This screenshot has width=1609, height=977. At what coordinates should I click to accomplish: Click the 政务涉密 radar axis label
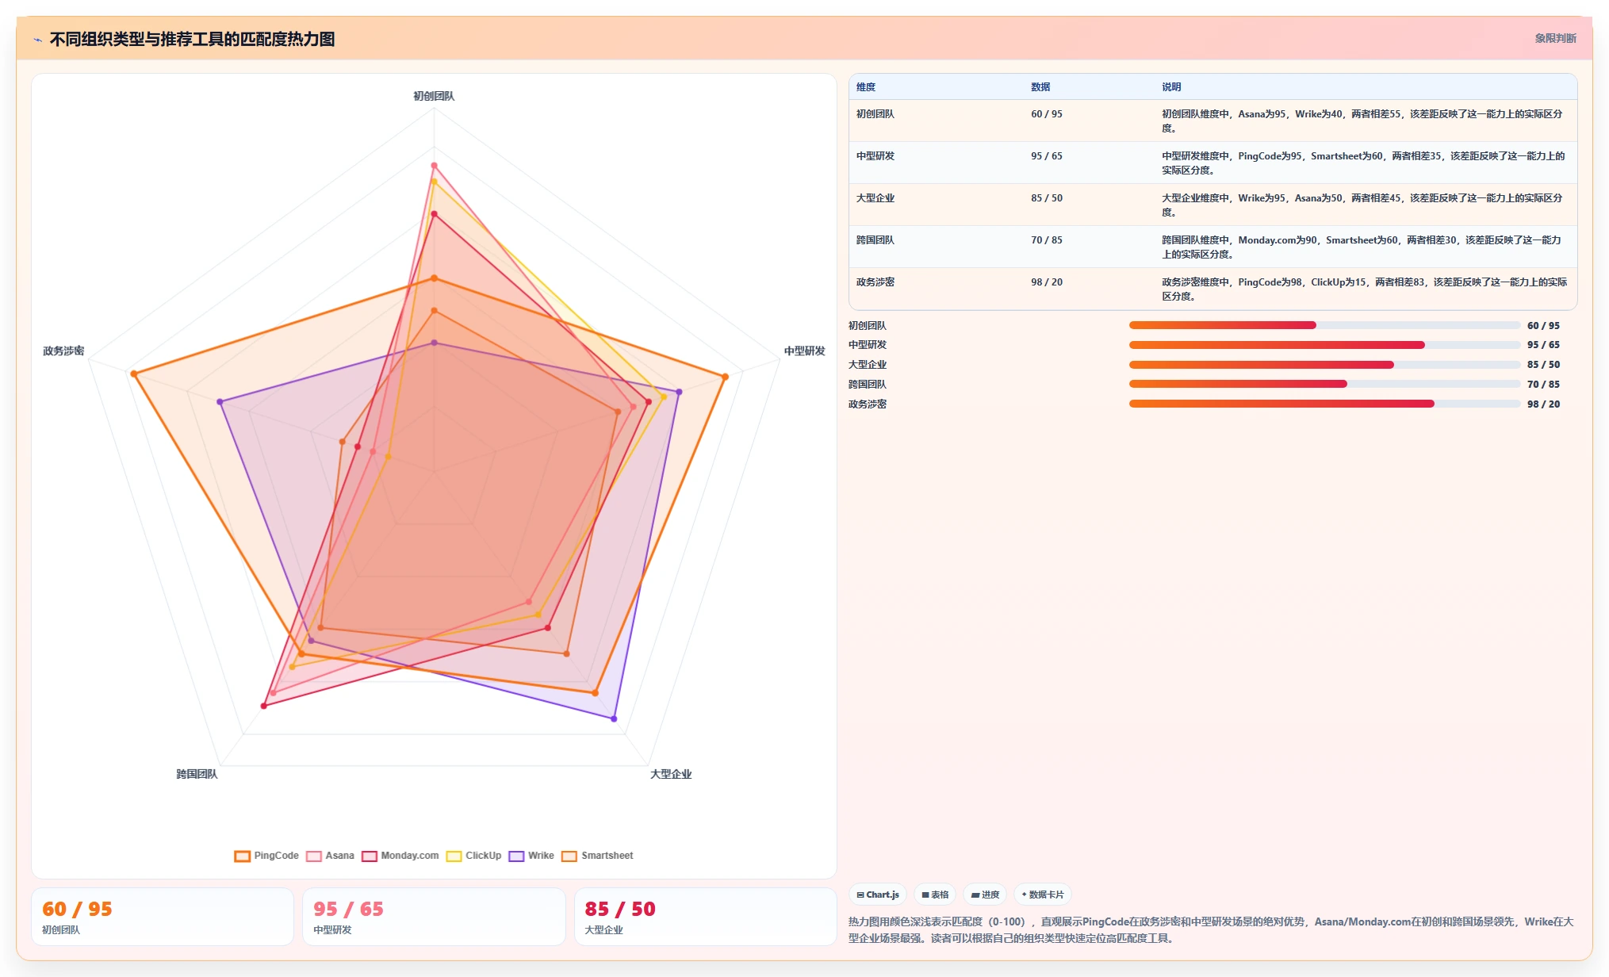click(x=63, y=351)
